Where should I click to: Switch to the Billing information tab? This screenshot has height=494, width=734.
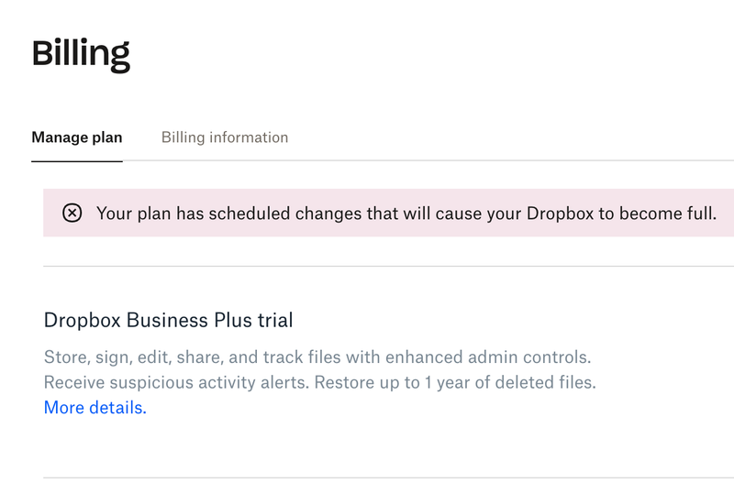(x=225, y=137)
